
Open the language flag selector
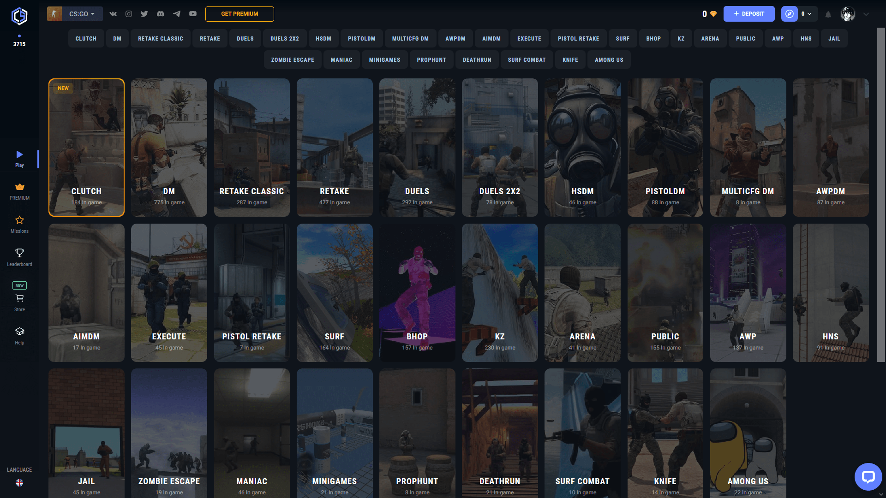pos(19,483)
